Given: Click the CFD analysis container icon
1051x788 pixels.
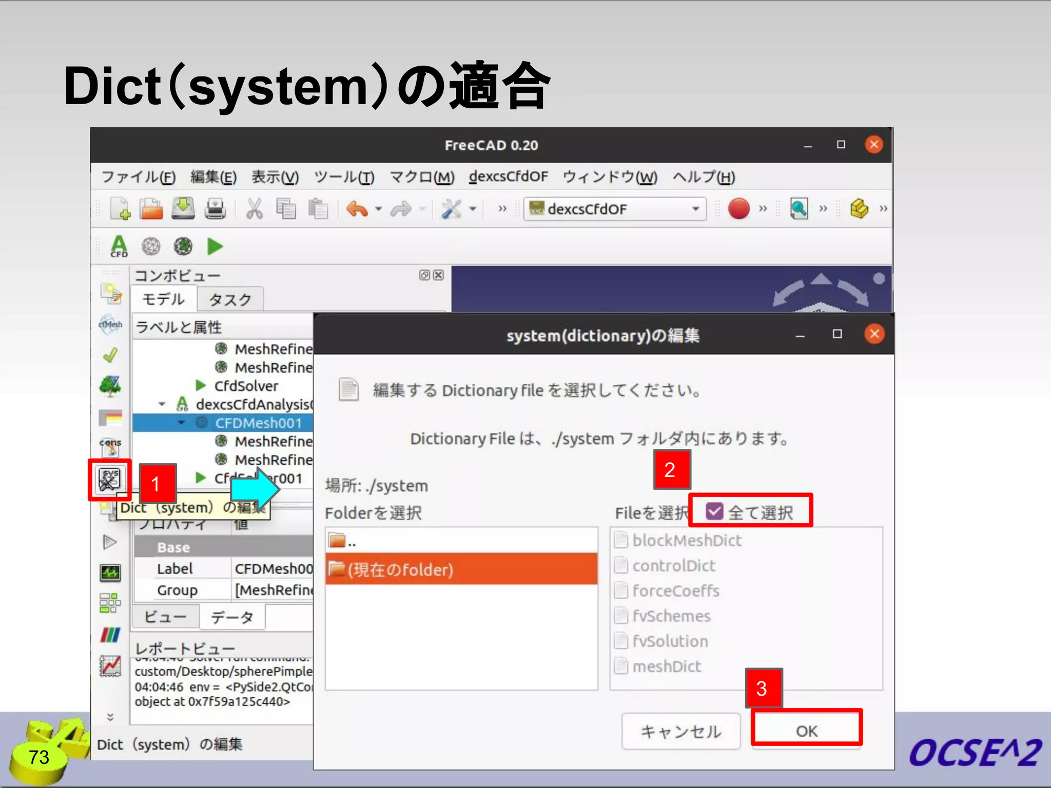Looking at the screenshot, I should click(119, 246).
